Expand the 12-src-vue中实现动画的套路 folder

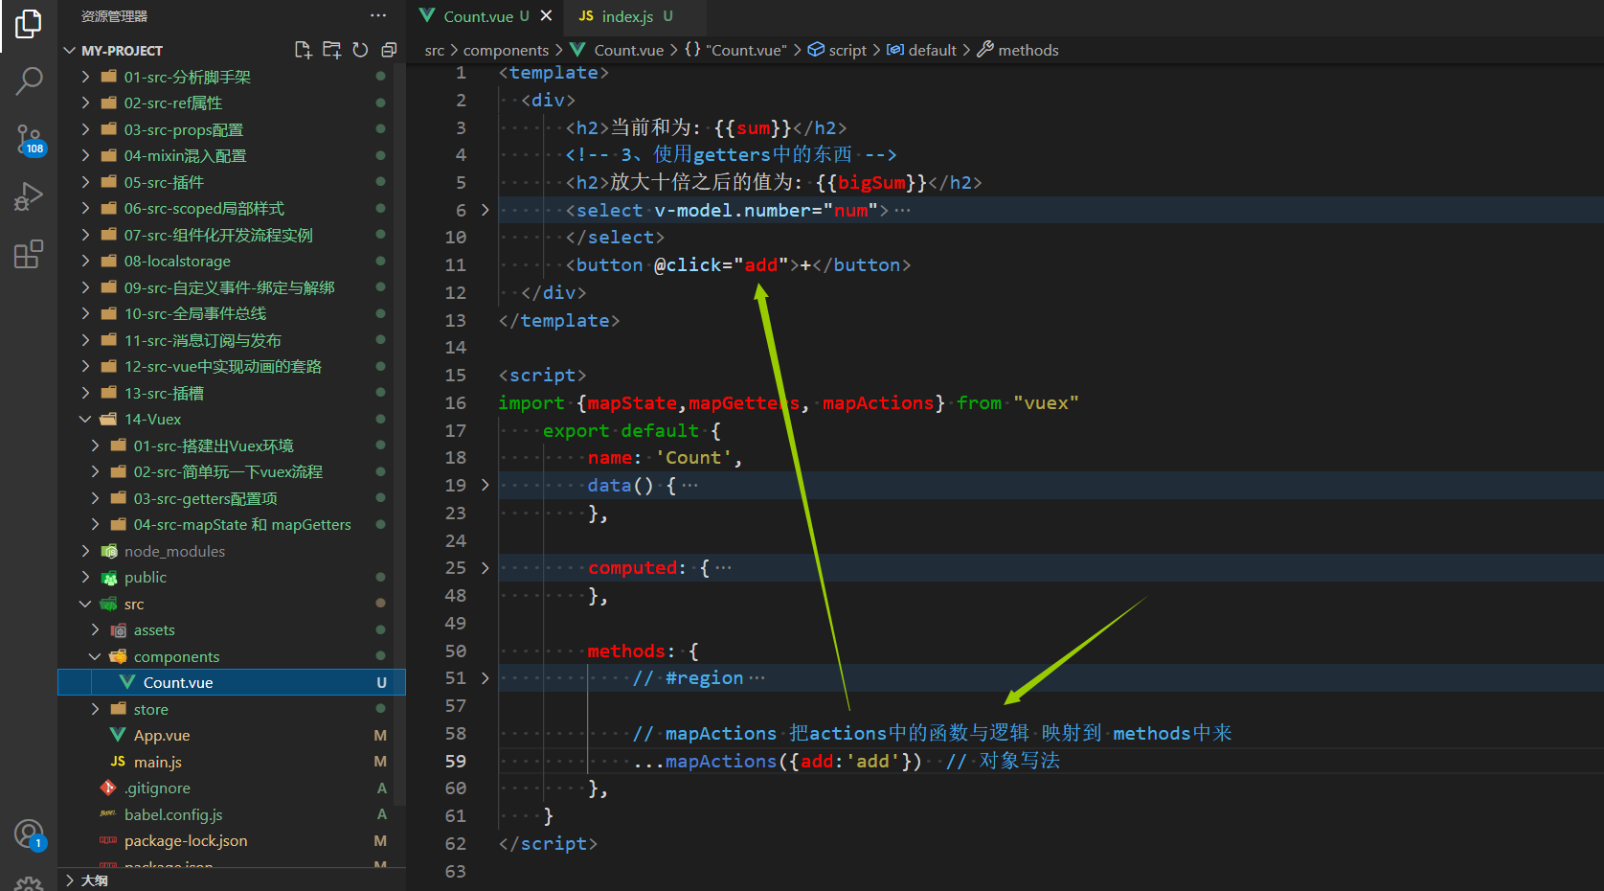click(x=85, y=366)
